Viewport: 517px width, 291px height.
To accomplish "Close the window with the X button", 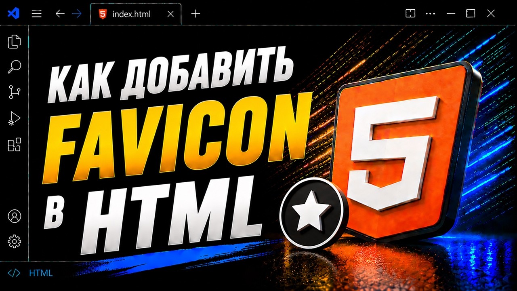I will pyautogui.click(x=491, y=14).
